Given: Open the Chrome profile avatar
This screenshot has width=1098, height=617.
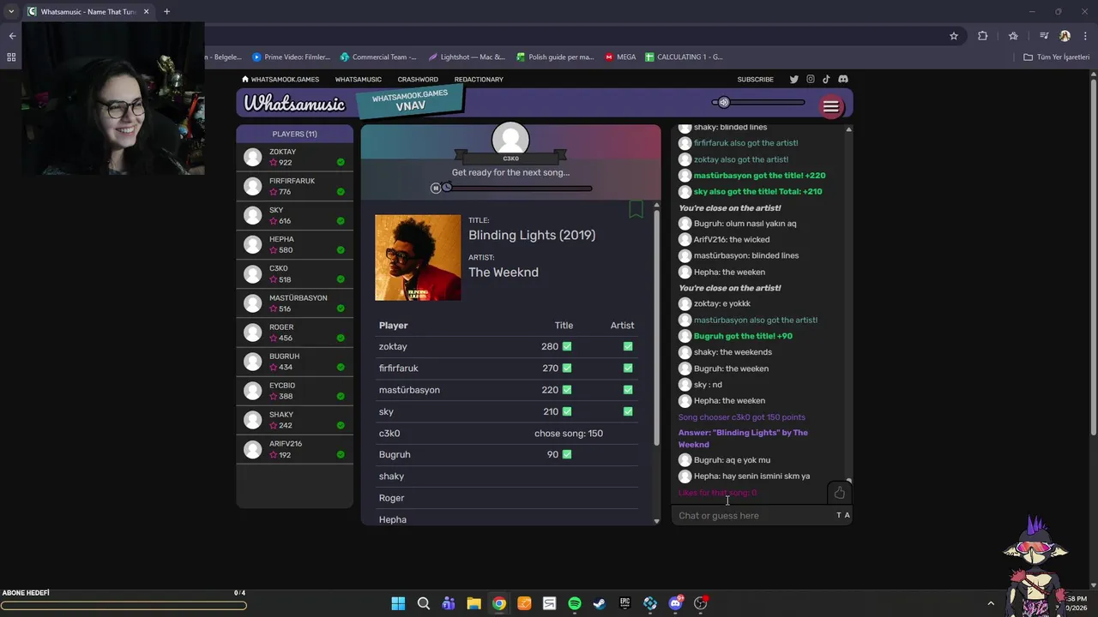Looking at the screenshot, I should point(1065,36).
